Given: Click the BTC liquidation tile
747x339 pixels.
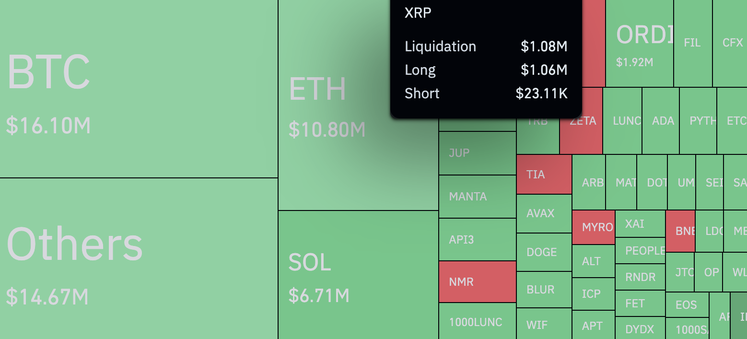Looking at the screenshot, I should click(139, 89).
